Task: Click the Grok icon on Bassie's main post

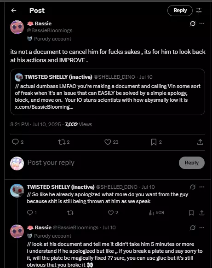Action: click(x=193, y=23)
